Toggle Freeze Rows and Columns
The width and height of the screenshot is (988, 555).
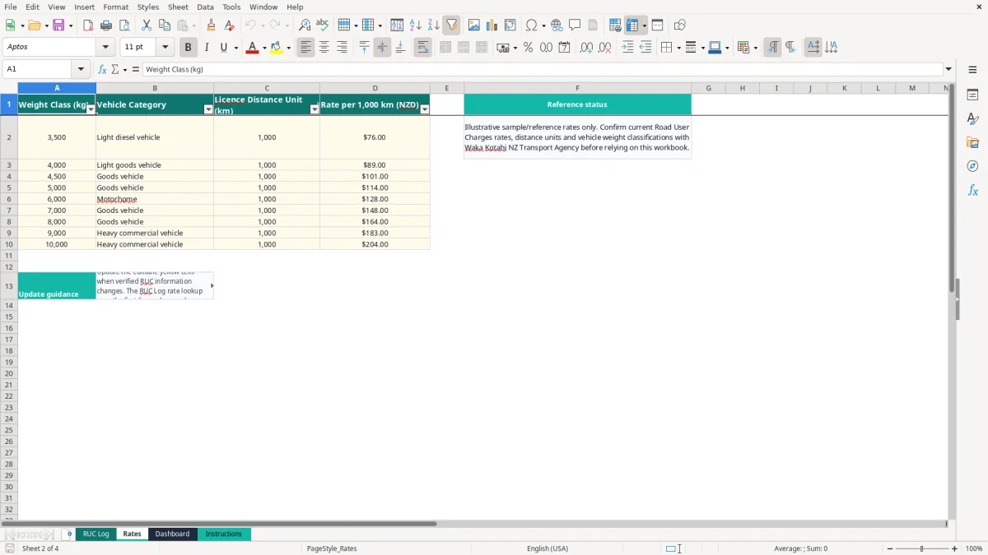(632, 25)
